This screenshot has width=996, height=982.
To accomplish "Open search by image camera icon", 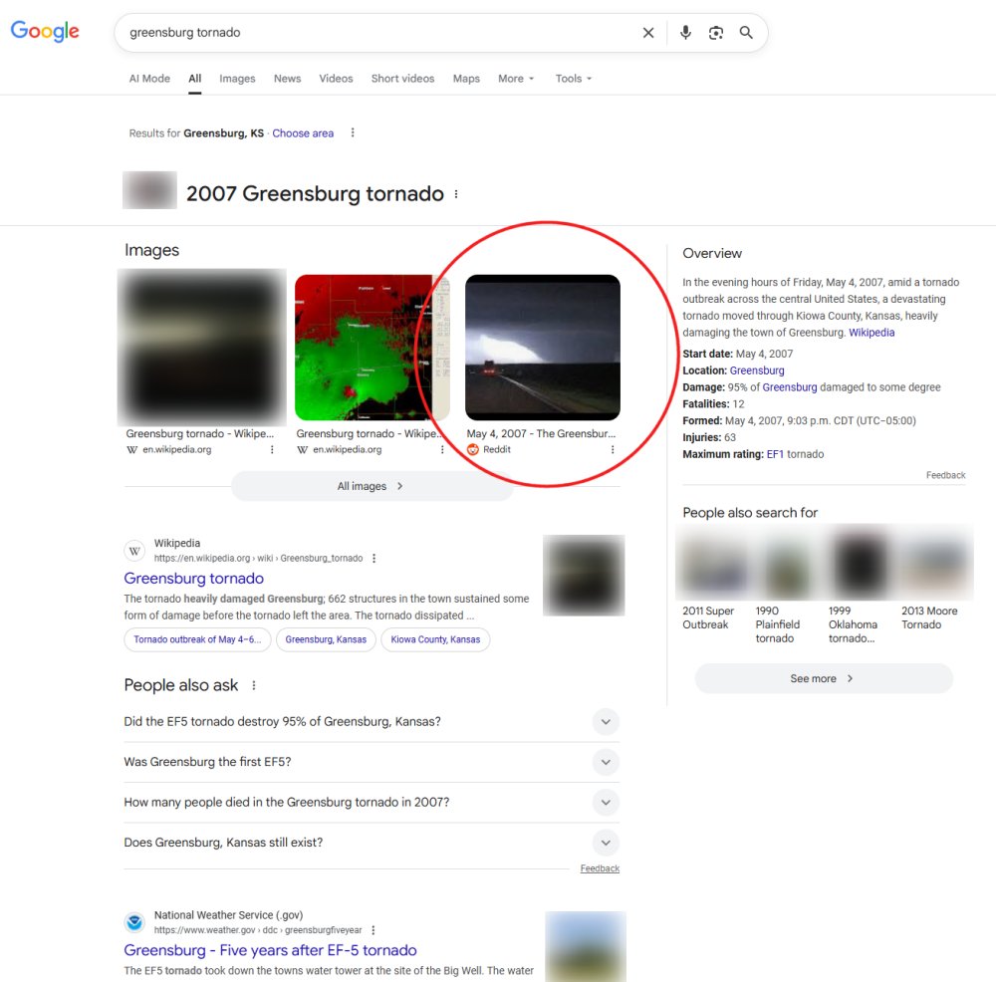I will pyautogui.click(x=715, y=33).
